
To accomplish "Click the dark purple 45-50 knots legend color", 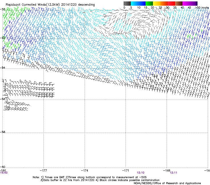I will 194,3.
